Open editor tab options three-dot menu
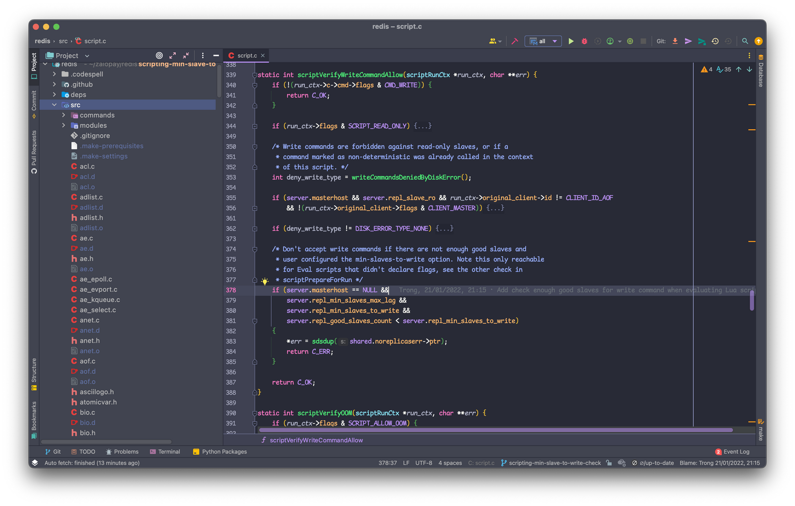Image resolution: width=795 pixels, height=506 pixels. coord(749,56)
